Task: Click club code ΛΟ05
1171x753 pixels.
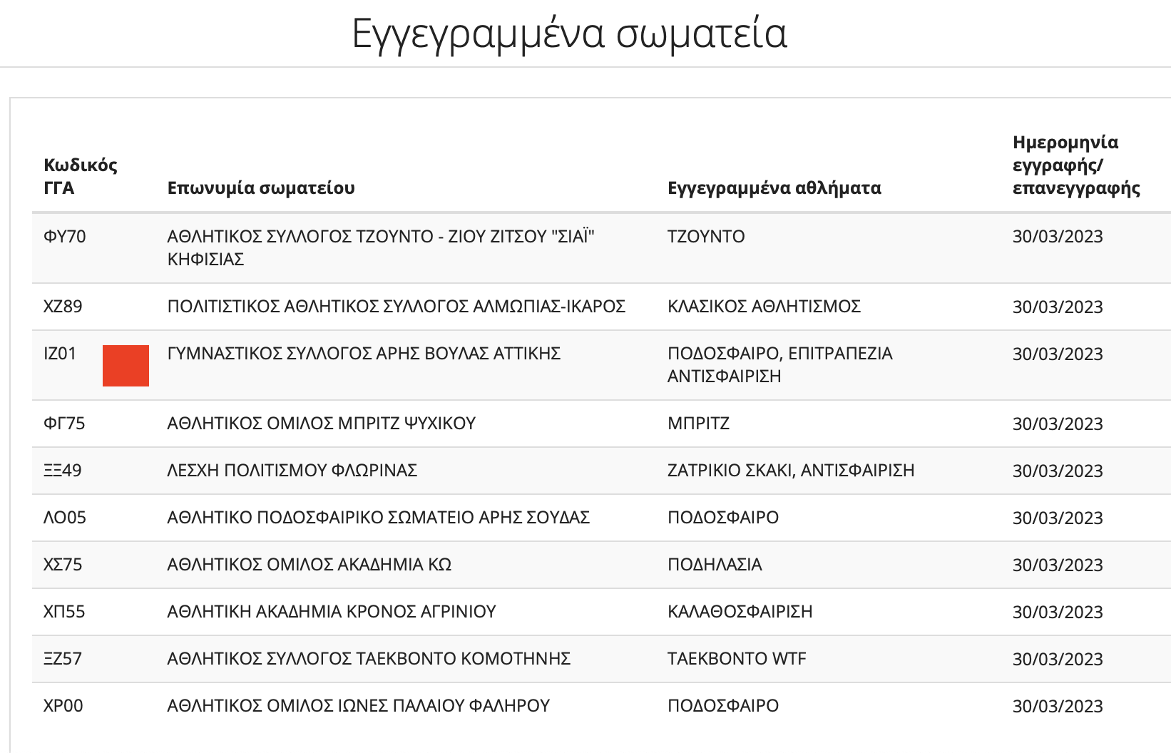Action: pyautogui.click(x=65, y=517)
